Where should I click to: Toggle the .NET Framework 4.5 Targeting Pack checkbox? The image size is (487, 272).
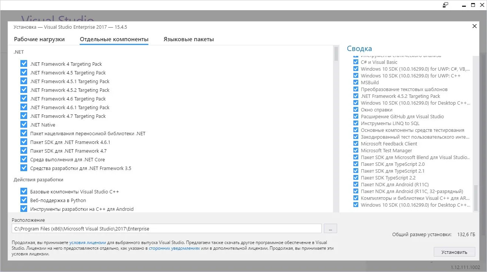coord(24,73)
